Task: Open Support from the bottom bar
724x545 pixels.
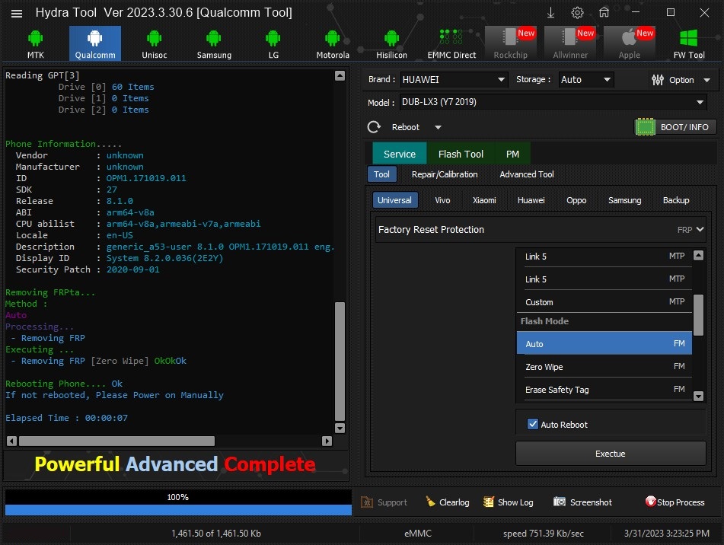Action: [x=384, y=502]
